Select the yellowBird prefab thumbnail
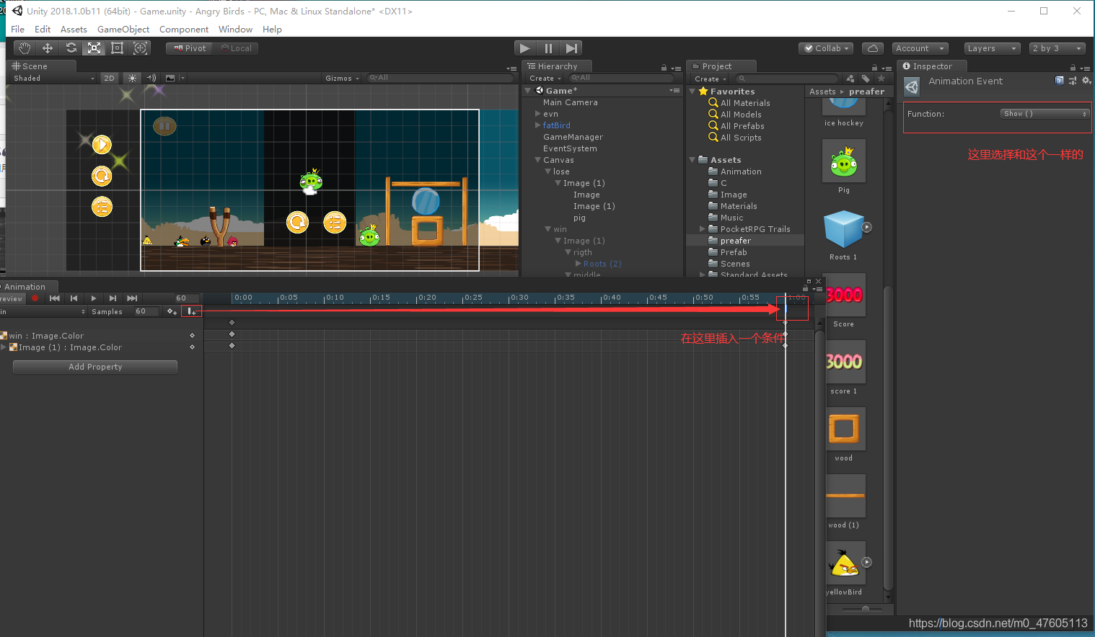1095x637 pixels. pos(845,563)
